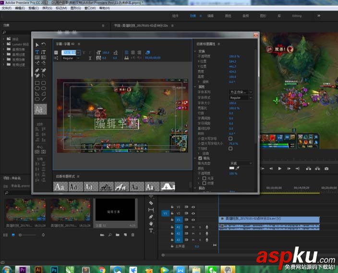Expand Lumetri 预设 folder in effects panel

point(3,44)
